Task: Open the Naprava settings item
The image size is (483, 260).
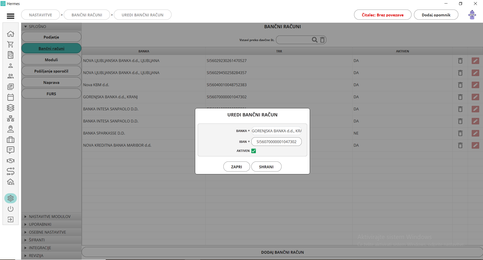Action: point(51,82)
